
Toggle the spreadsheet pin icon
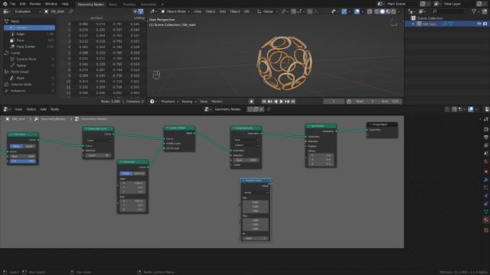[x=71, y=11]
